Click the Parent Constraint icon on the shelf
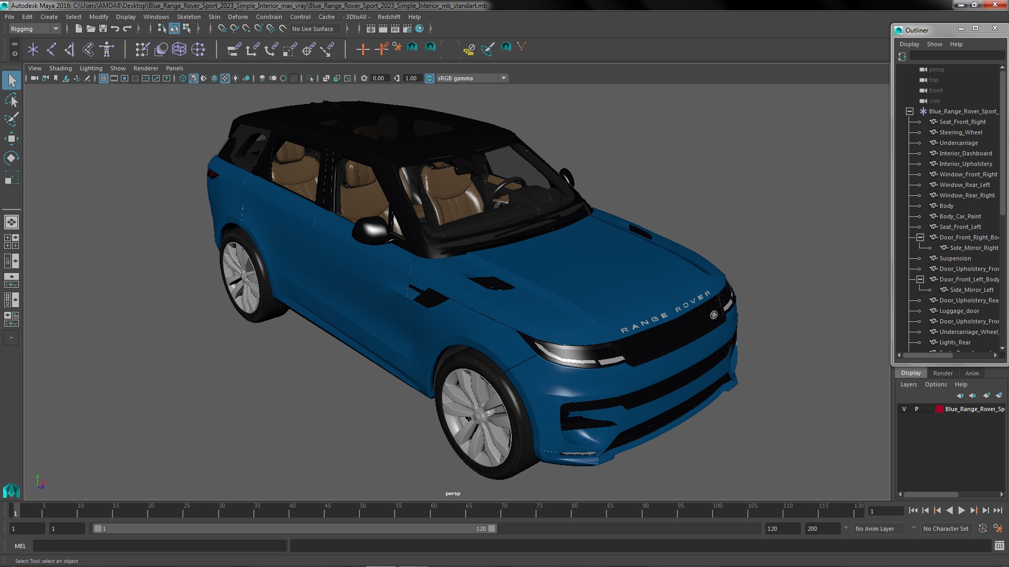1009x567 pixels. click(x=234, y=49)
